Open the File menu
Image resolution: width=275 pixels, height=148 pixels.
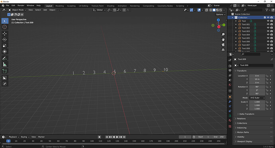point(7,6)
